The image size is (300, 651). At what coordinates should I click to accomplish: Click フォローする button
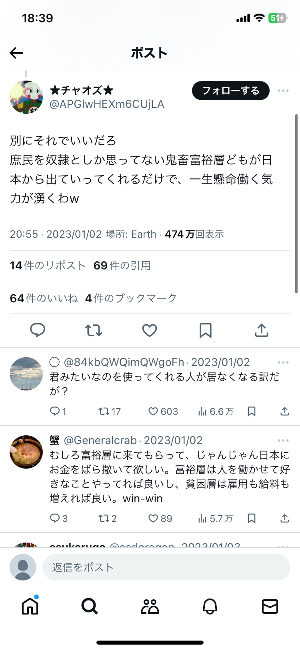point(231,91)
